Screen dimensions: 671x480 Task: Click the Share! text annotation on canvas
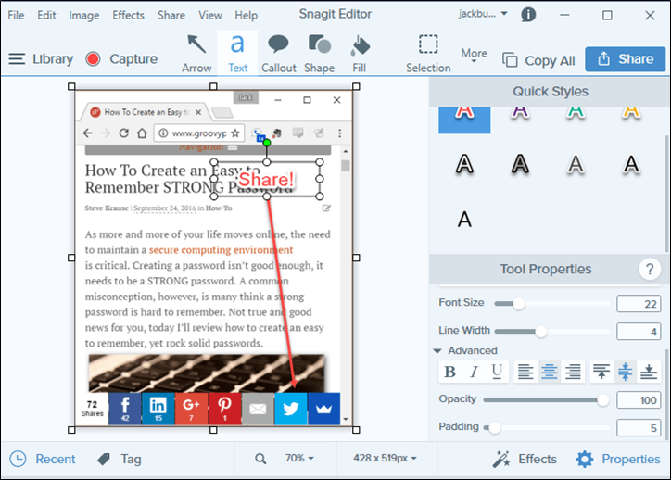pos(266,179)
